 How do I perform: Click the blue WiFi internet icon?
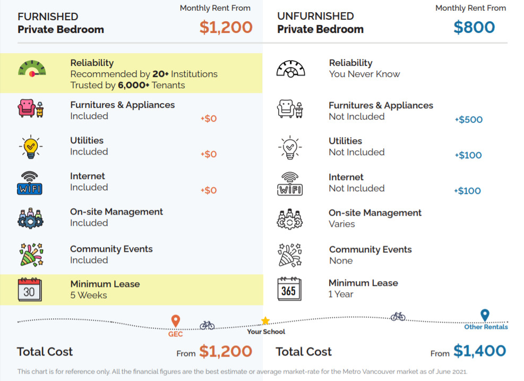tap(29, 182)
